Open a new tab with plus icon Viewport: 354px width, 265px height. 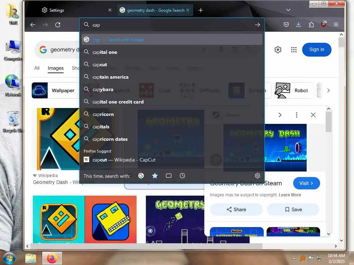tap(201, 10)
